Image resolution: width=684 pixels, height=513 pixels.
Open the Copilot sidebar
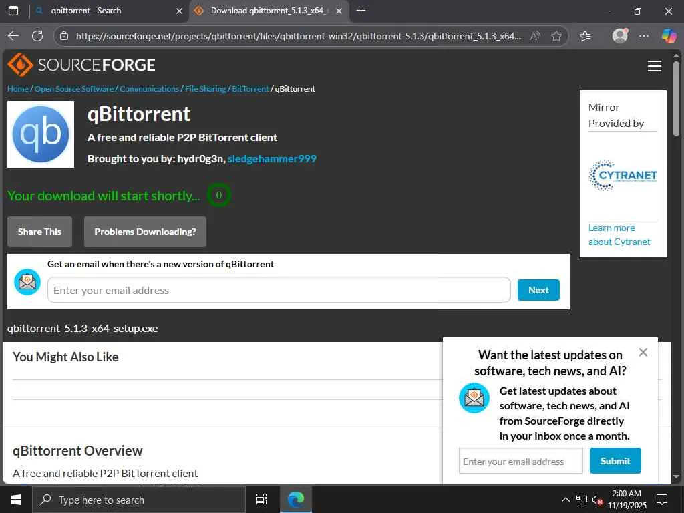coord(669,36)
